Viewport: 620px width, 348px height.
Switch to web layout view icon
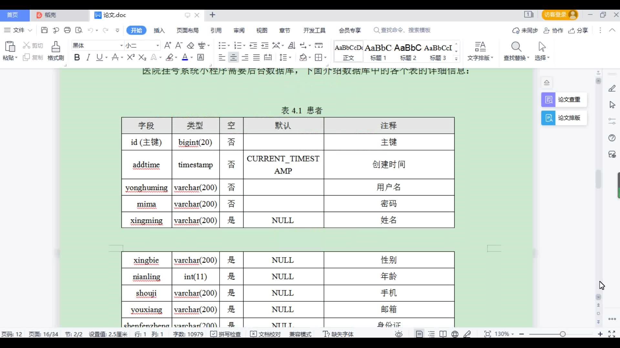click(455, 334)
